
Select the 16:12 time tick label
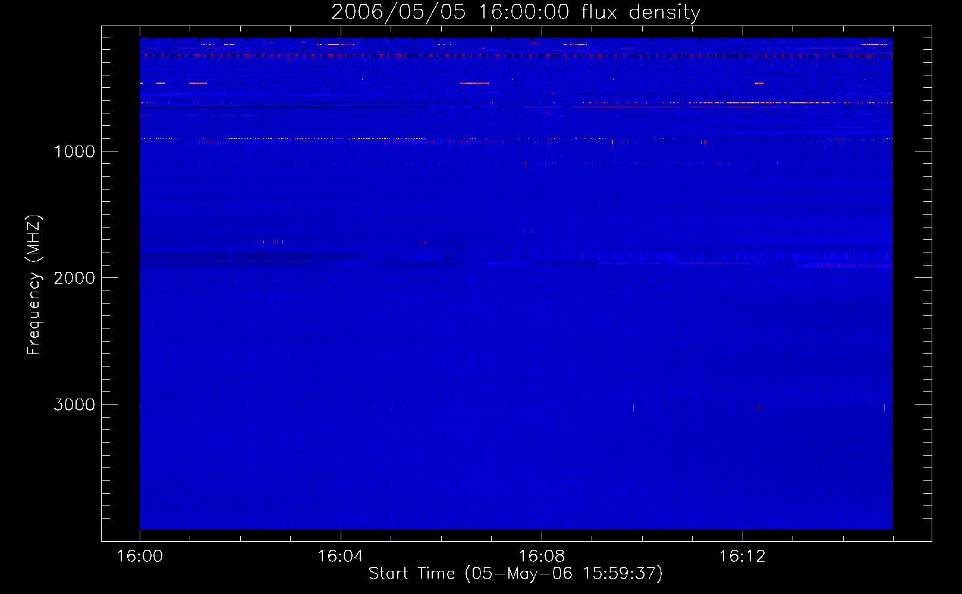coord(743,557)
